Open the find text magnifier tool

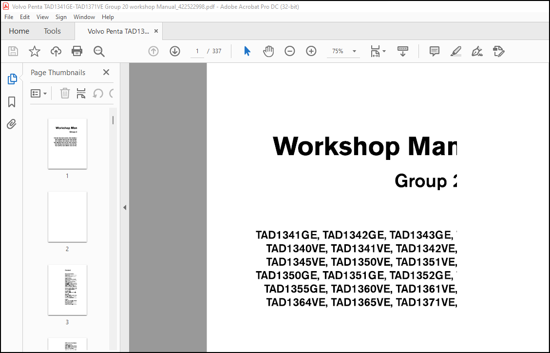tap(99, 51)
